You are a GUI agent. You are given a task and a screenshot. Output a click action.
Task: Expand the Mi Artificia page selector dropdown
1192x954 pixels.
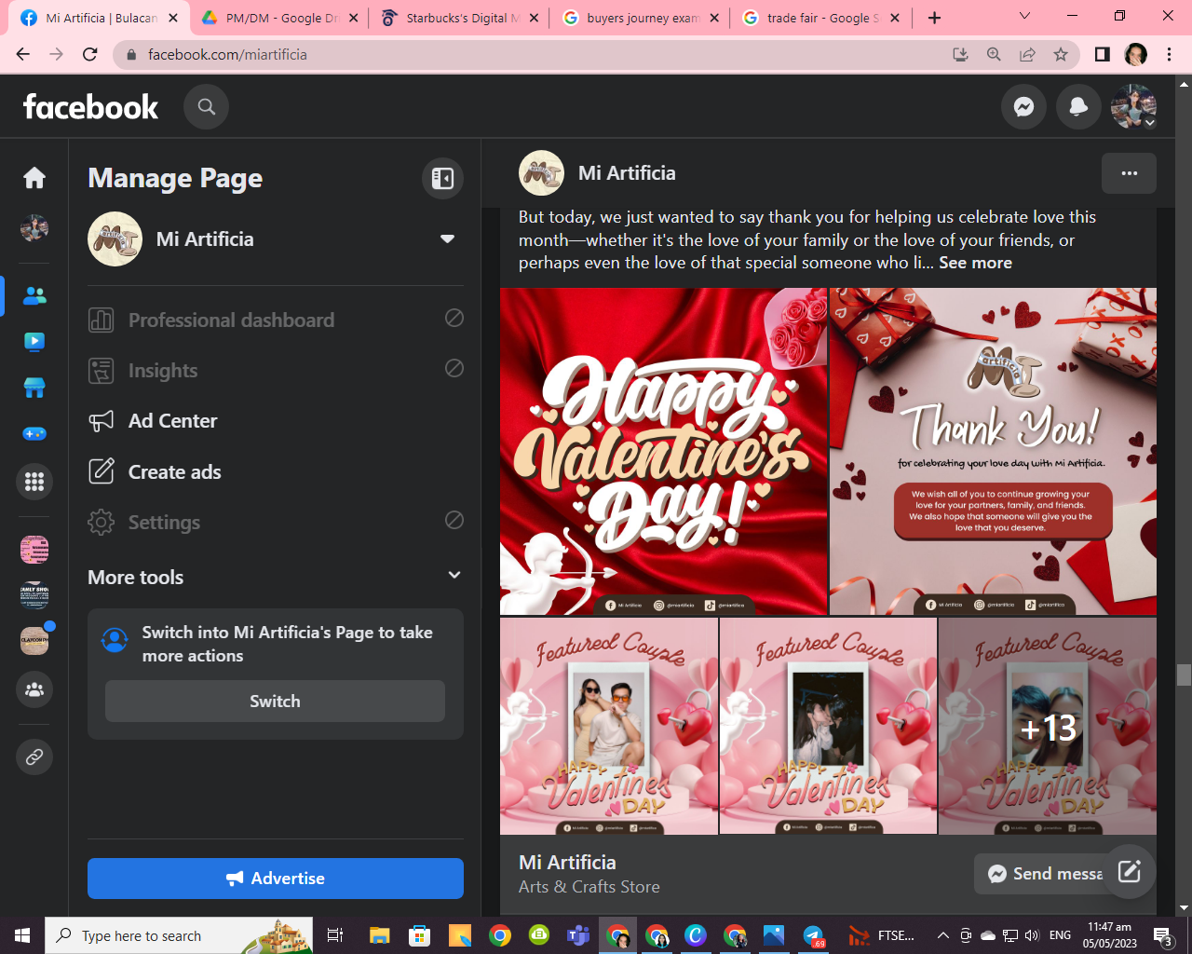click(447, 239)
